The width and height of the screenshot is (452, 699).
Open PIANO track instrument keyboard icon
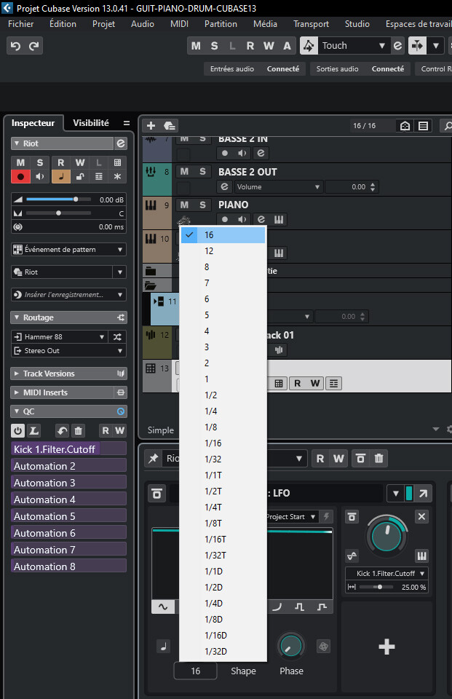pos(279,219)
